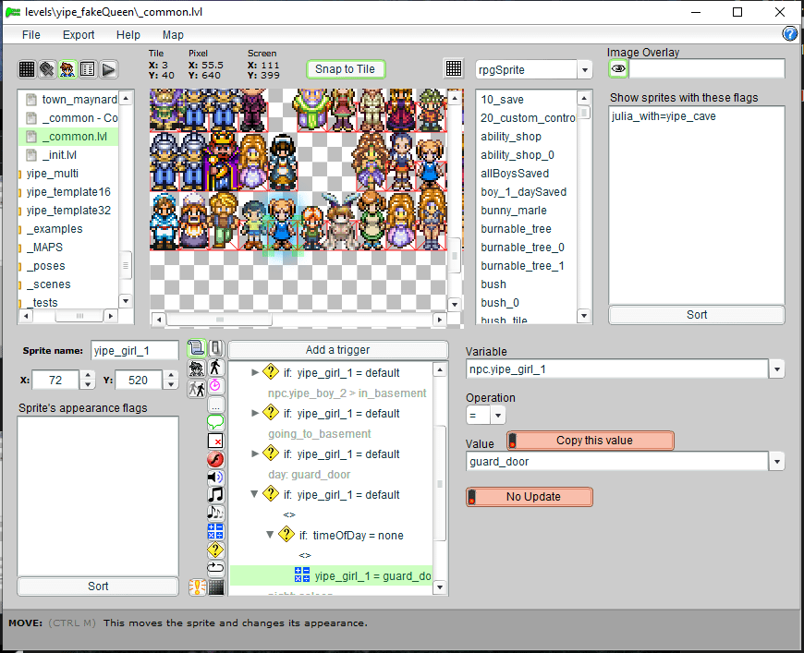This screenshot has width=804, height=653.
Task: Choose the single music note trigger icon
Action: click(x=215, y=494)
